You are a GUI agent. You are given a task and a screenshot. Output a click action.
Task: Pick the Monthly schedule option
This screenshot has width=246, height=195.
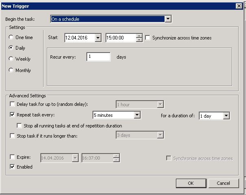pos(11,70)
